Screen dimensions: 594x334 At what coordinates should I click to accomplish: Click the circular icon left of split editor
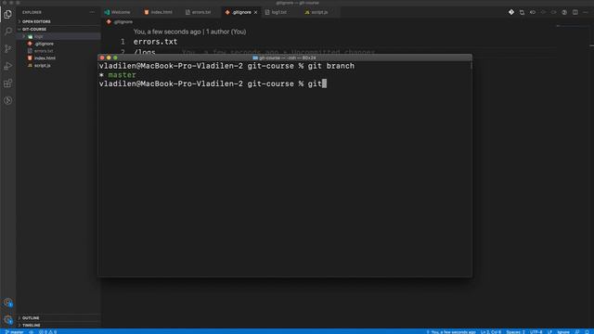564,12
